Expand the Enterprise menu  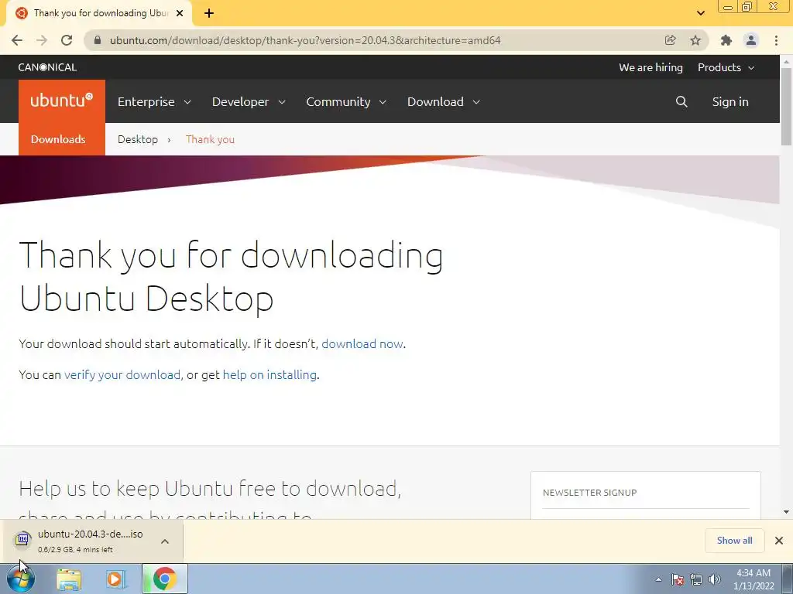tap(154, 101)
